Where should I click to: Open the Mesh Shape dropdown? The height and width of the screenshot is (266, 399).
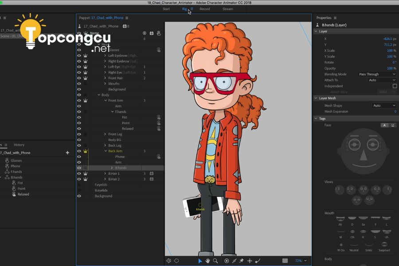pyautogui.click(x=384, y=106)
